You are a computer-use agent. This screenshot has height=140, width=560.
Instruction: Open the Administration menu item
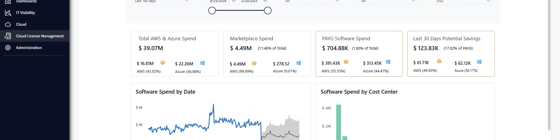[x=29, y=48]
